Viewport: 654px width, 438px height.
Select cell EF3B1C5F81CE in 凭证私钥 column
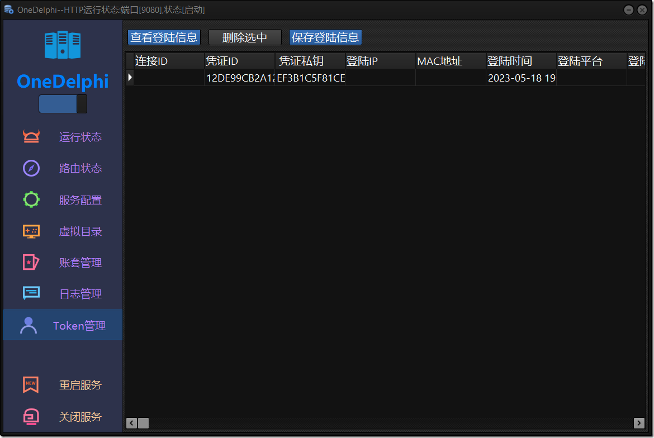click(310, 78)
